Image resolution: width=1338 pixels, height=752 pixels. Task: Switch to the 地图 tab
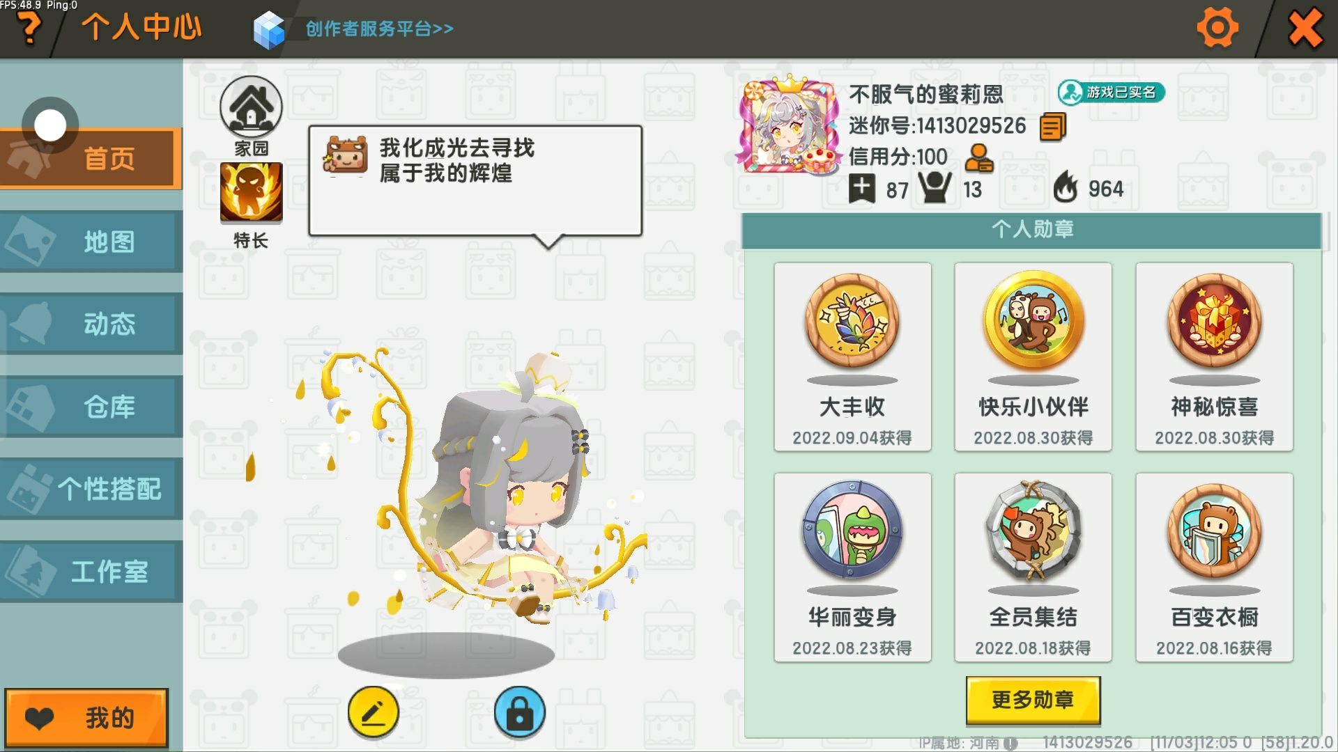(x=91, y=242)
